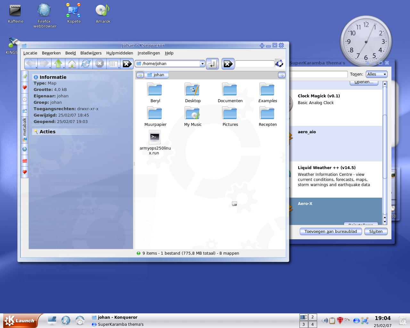Open the red folder tab in sidebar

[x=25, y=160]
